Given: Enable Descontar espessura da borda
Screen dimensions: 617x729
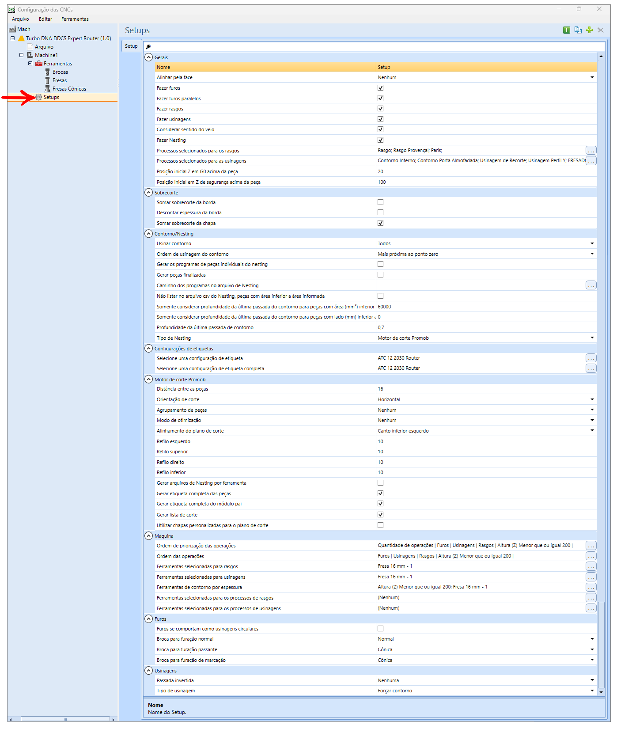Looking at the screenshot, I should pyautogui.click(x=380, y=213).
